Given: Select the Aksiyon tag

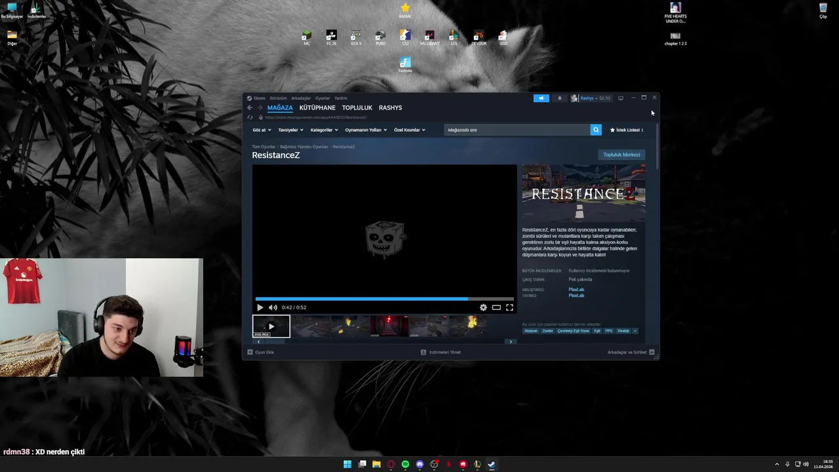Looking at the screenshot, I should coord(530,331).
